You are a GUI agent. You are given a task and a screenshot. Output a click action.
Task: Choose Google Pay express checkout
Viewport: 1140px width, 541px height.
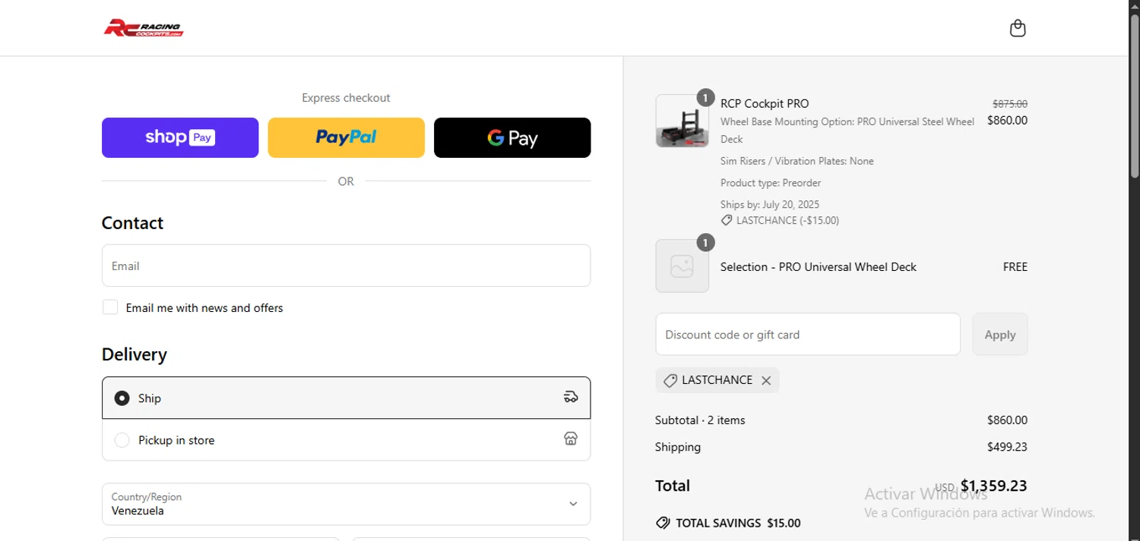512,137
